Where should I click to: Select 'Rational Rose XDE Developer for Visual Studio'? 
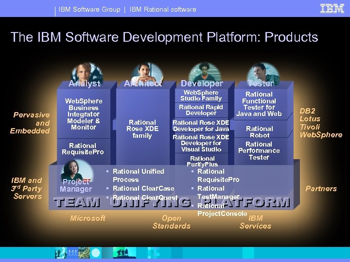[x=201, y=143]
